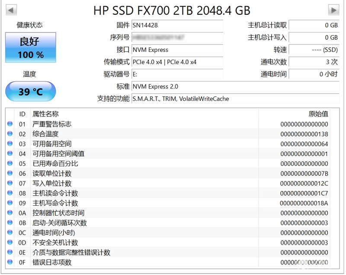Screen dimensions: 346x275
Task: Click transfer mode field PCIe 4.0 x4
Action: pyautogui.click(x=177, y=62)
